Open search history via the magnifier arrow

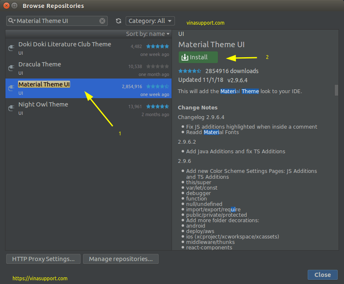[14, 20]
